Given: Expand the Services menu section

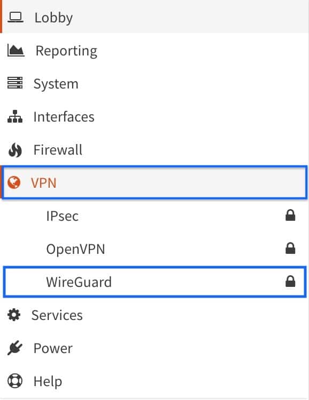Looking at the screenshot, I should pyautogui.click(x=154, y=315).
